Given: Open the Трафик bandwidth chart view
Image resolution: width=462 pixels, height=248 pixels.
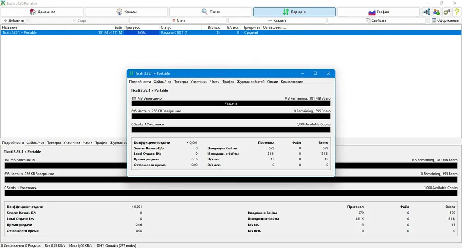Looking at the screenshot, I should pos(378,12).
